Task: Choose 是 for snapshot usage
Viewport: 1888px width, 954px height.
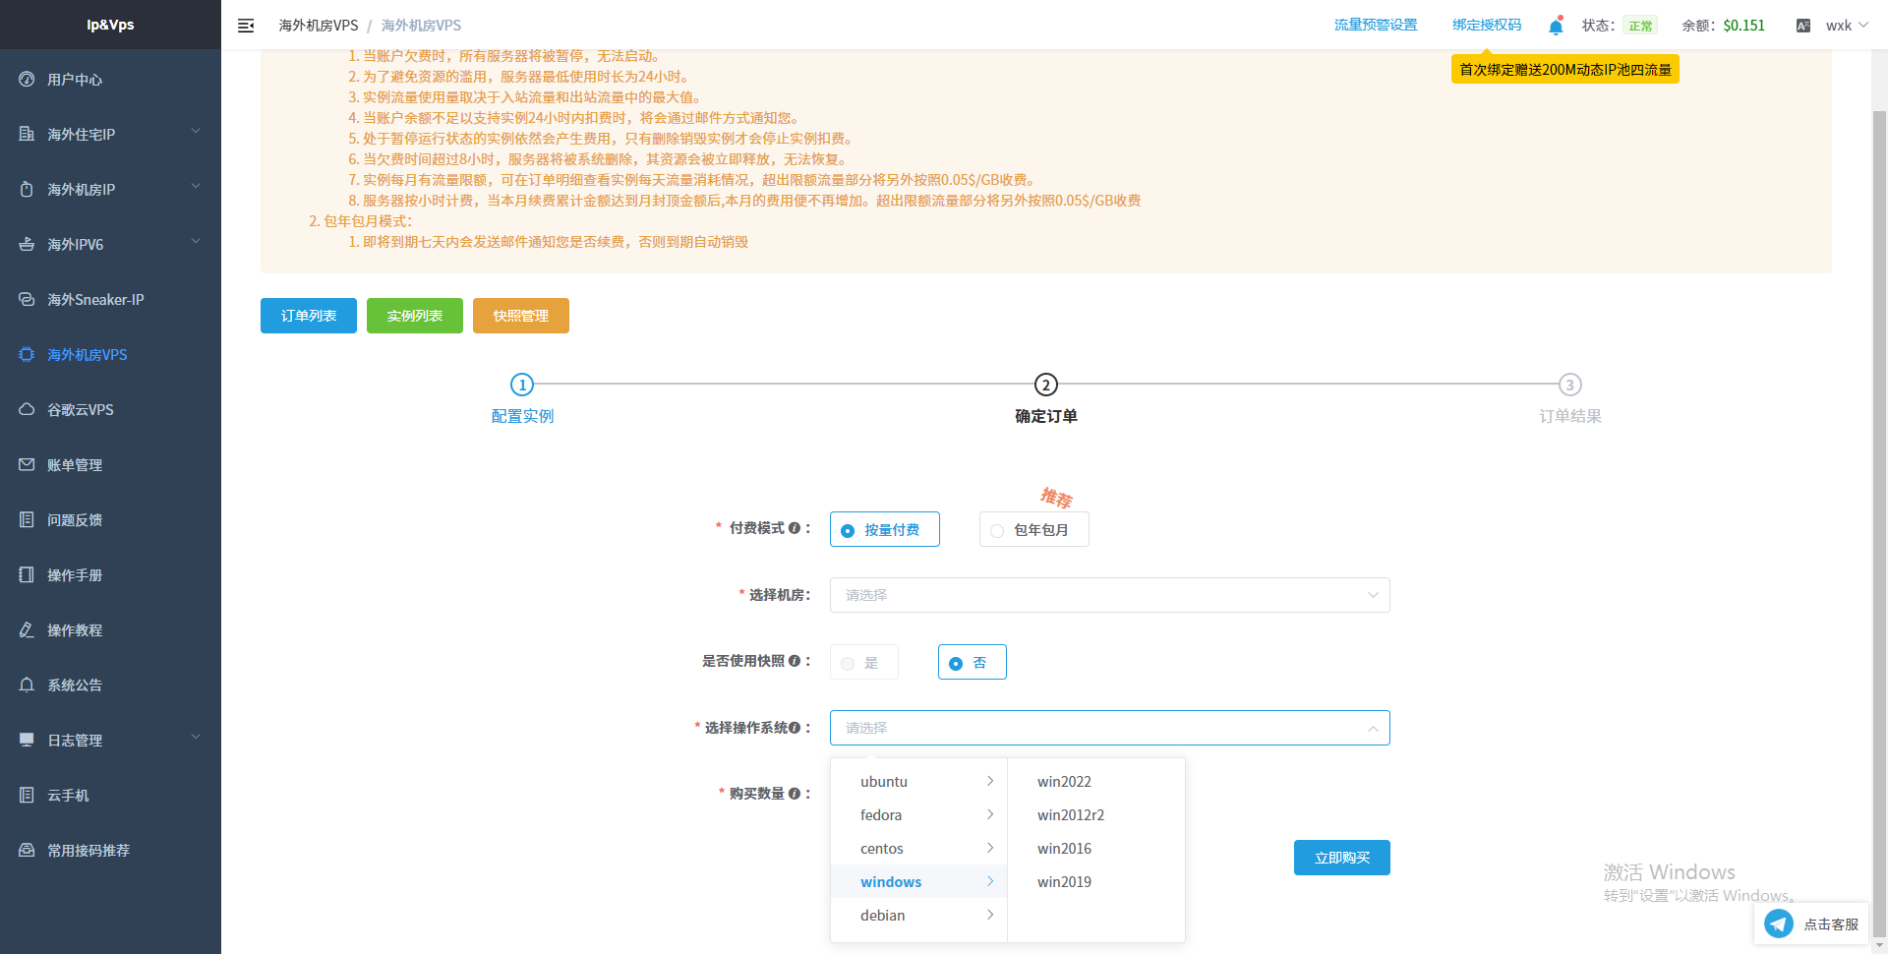Action: (864, 662)
